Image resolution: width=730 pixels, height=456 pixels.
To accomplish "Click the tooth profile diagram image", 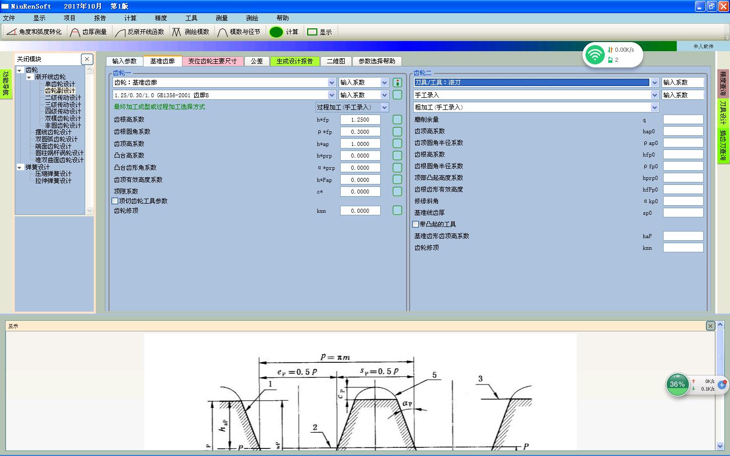I will tap(360, 391).
